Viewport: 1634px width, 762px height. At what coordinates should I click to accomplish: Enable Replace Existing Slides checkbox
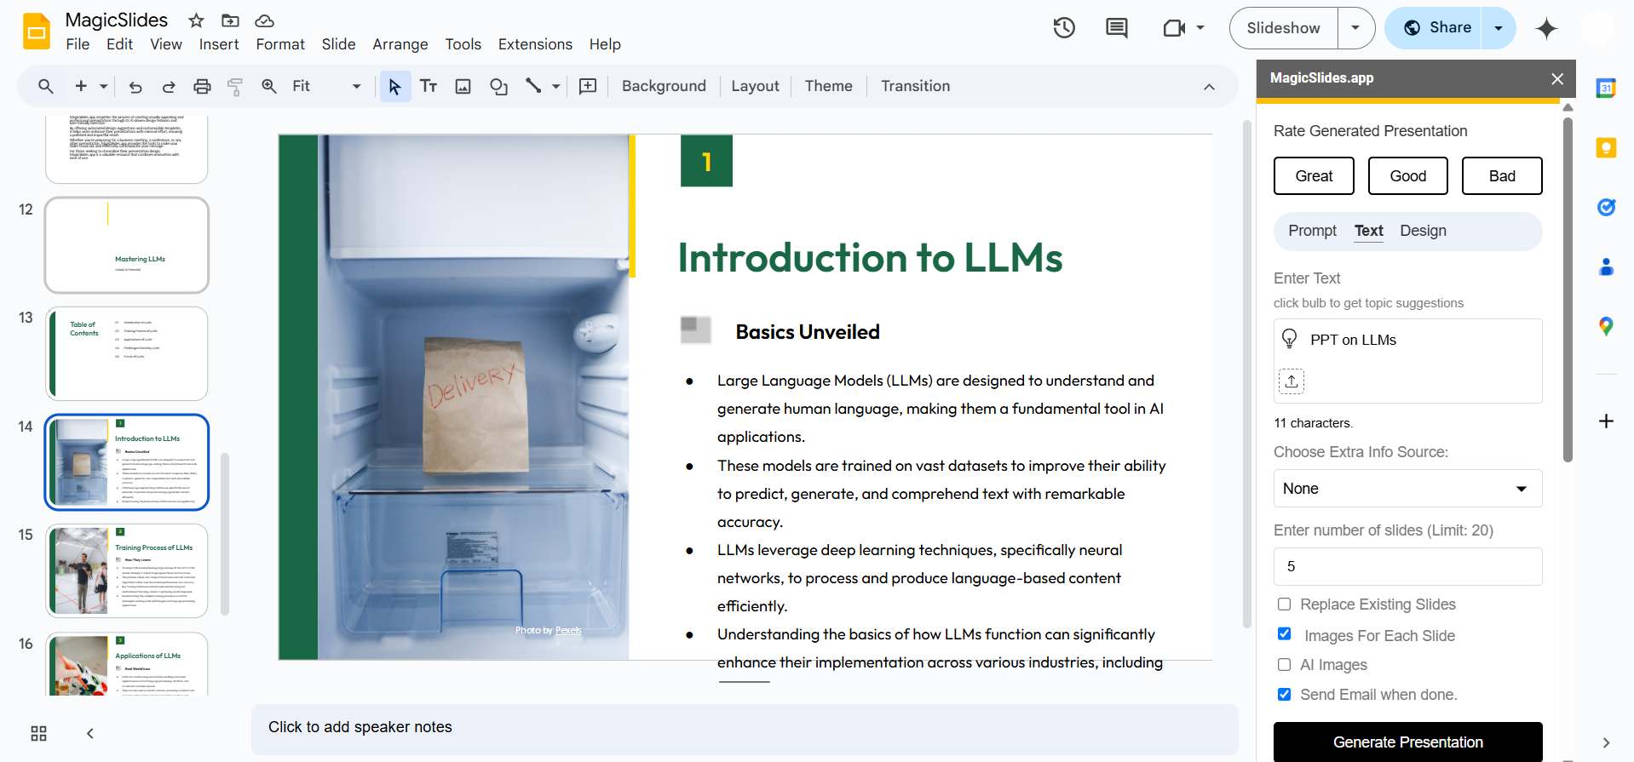[1285, 604]
